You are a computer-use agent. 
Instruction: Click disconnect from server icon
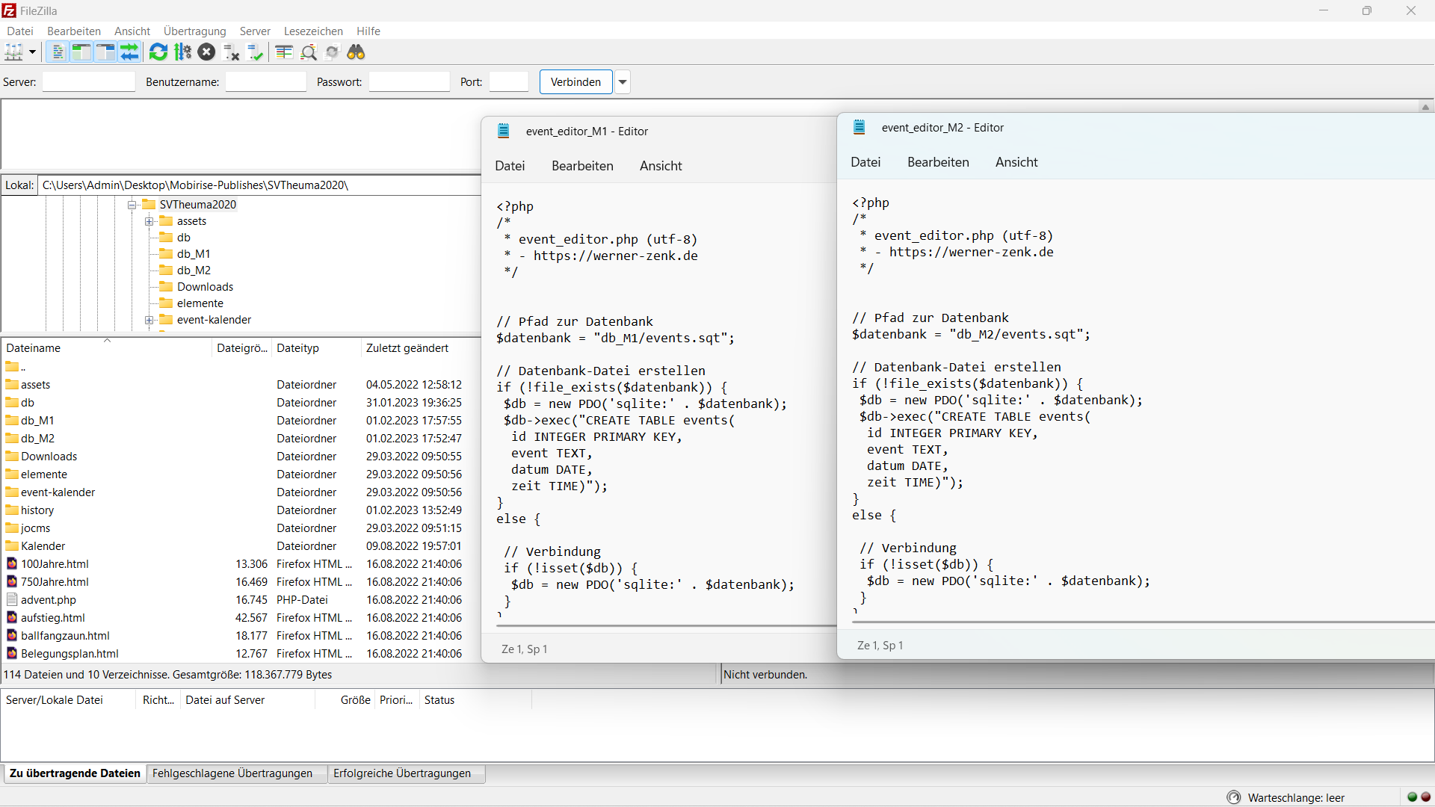[232, 52]
